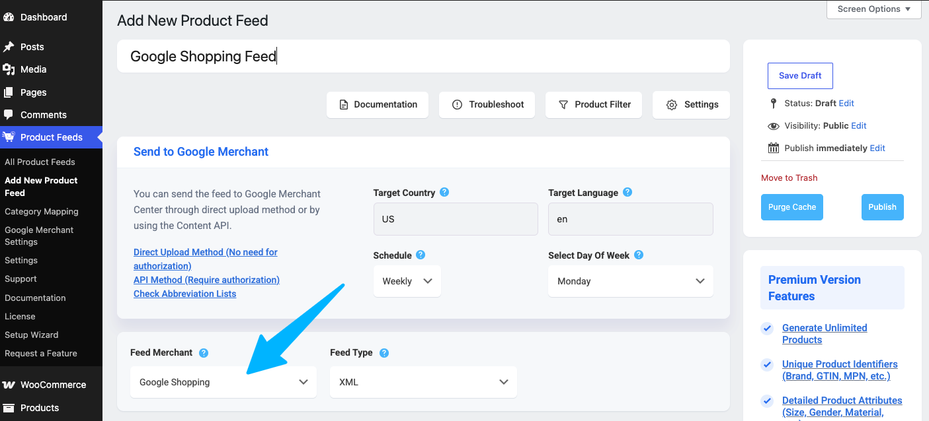This screenshot has width=929, height=421.
Task: Click the Target Country help icon
Action: [x=444, y=193]
